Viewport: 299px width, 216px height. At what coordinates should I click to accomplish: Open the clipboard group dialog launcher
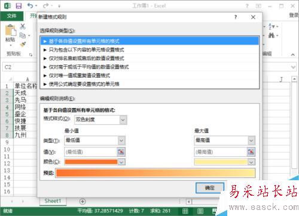(31, 54)
